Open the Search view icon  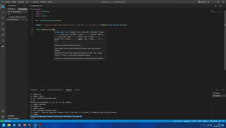[x=3, y=12]
